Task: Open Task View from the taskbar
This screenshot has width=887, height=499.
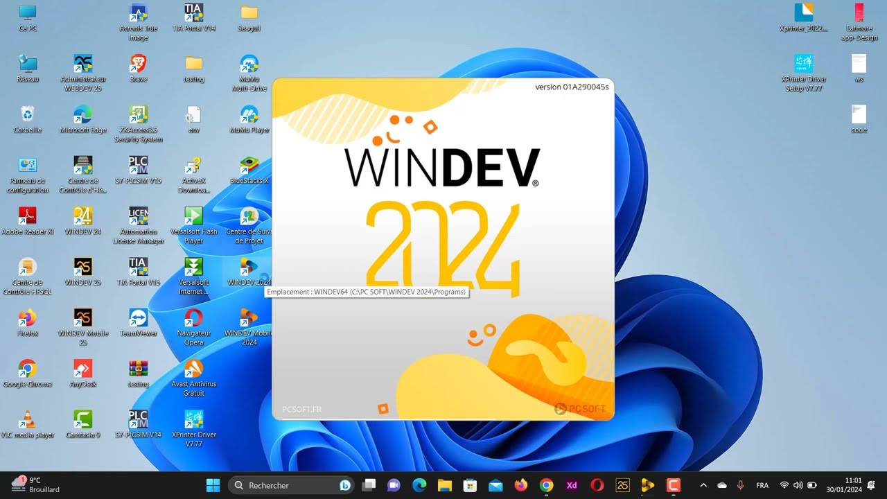Action: (370, 485)
